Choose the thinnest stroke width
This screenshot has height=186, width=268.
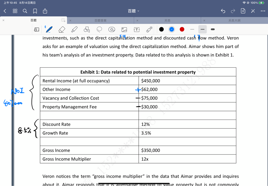click(192, 29)
